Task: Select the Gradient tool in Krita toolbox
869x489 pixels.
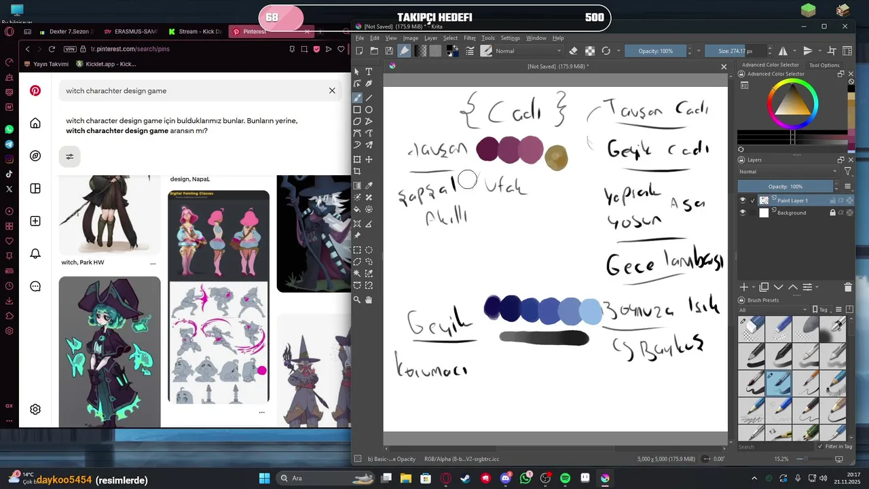Action: tap(357, 185)
